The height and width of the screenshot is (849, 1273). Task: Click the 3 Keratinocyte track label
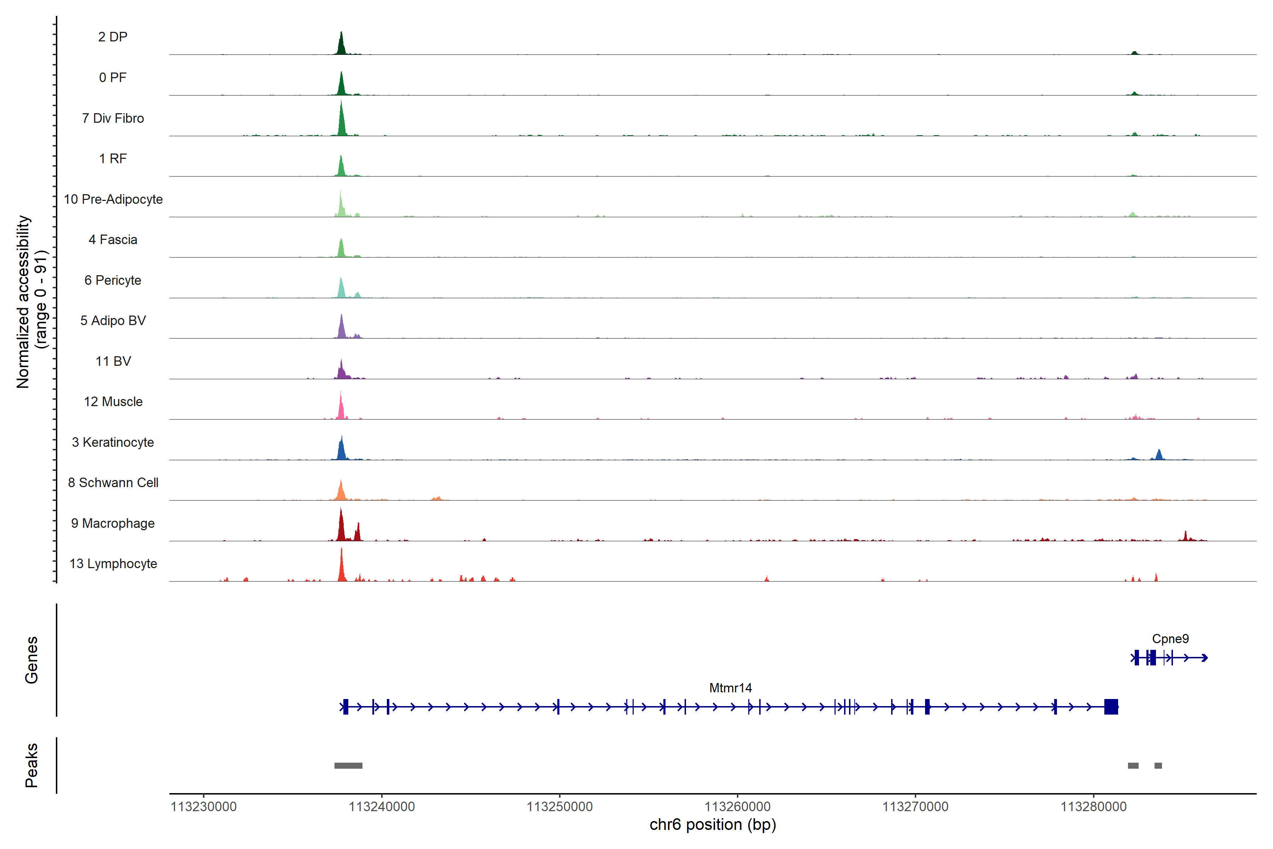112,443
